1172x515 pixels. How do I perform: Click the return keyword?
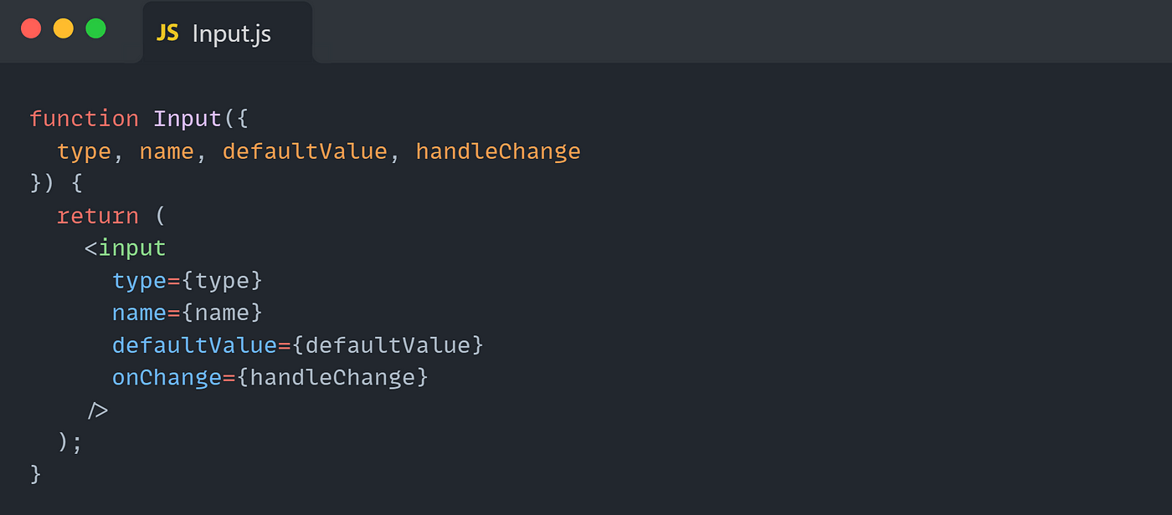pos(98,217)
